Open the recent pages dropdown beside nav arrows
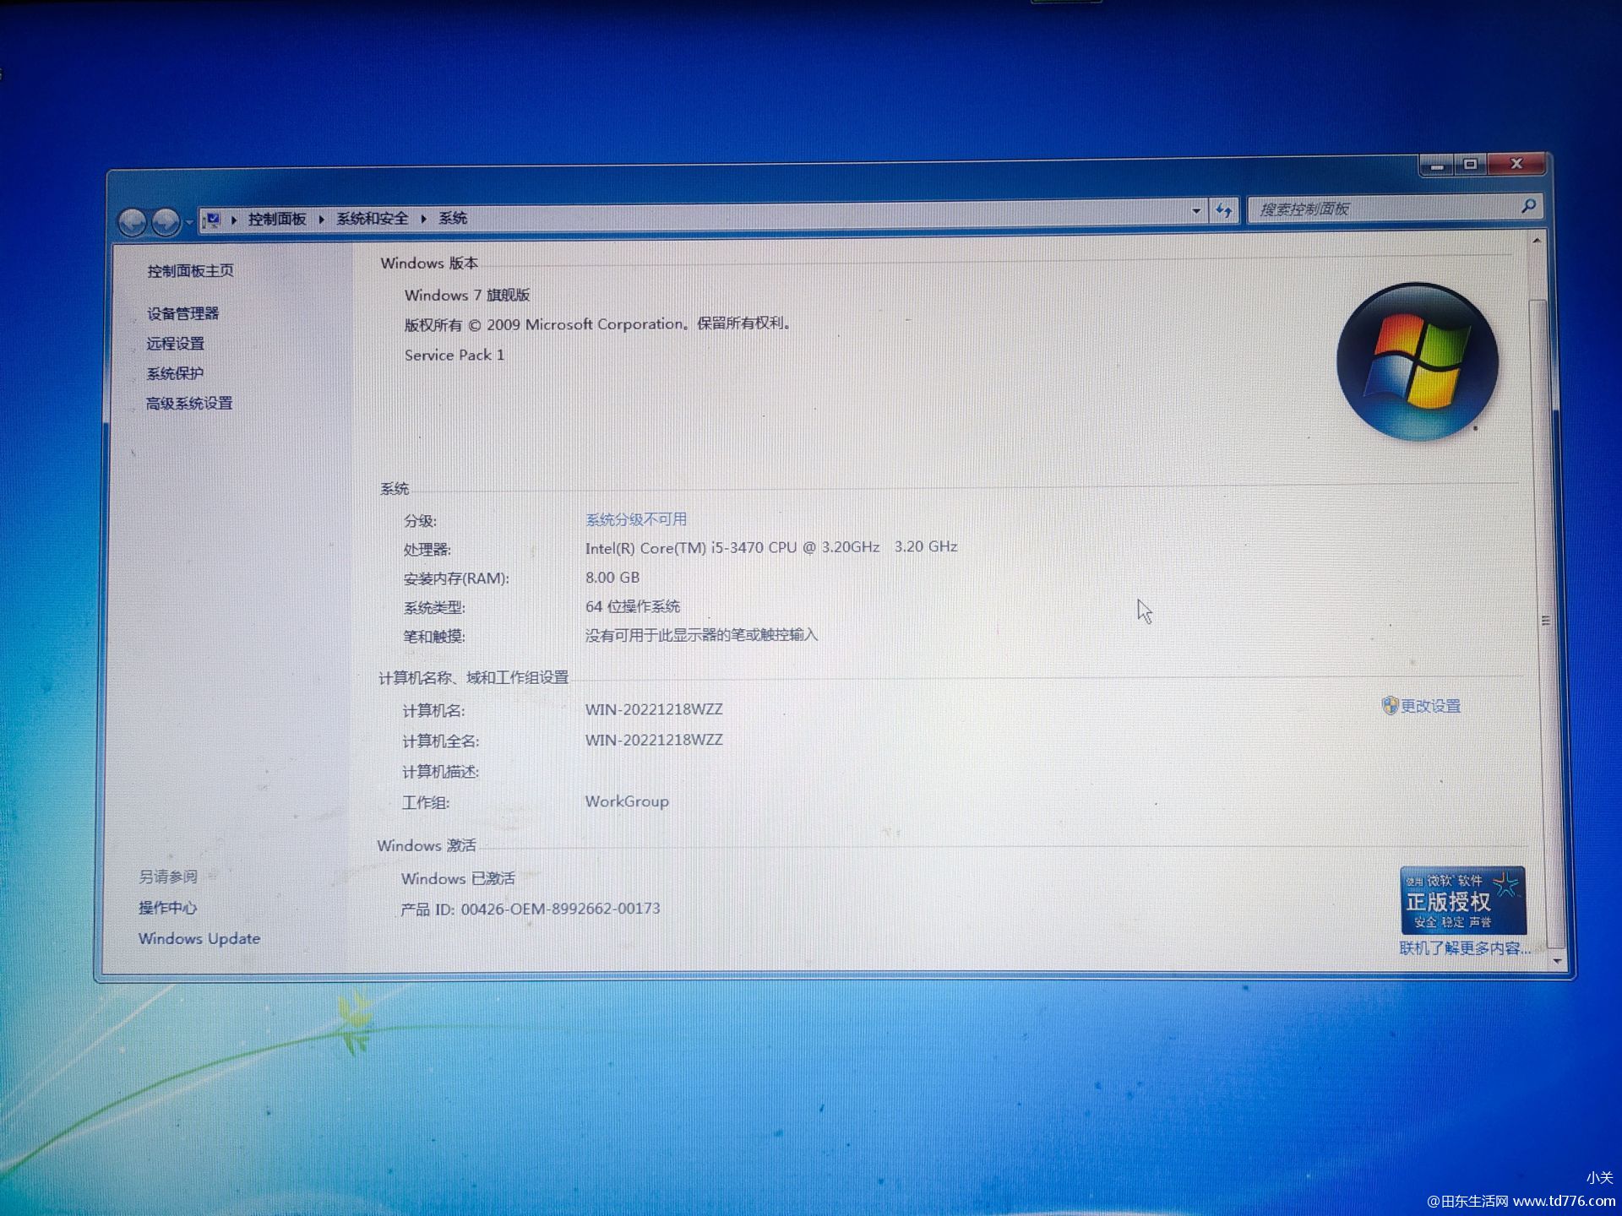The width and height of the screenshot is (1622, 1216). [189, 222]
